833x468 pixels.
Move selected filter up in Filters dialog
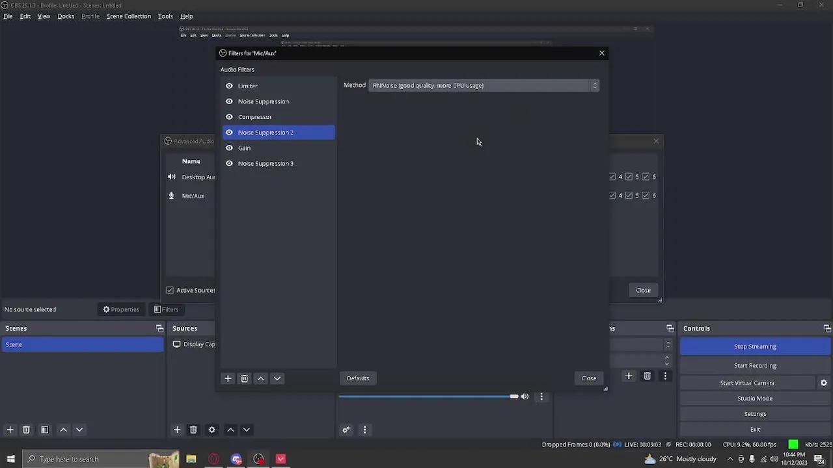(261, 378)
